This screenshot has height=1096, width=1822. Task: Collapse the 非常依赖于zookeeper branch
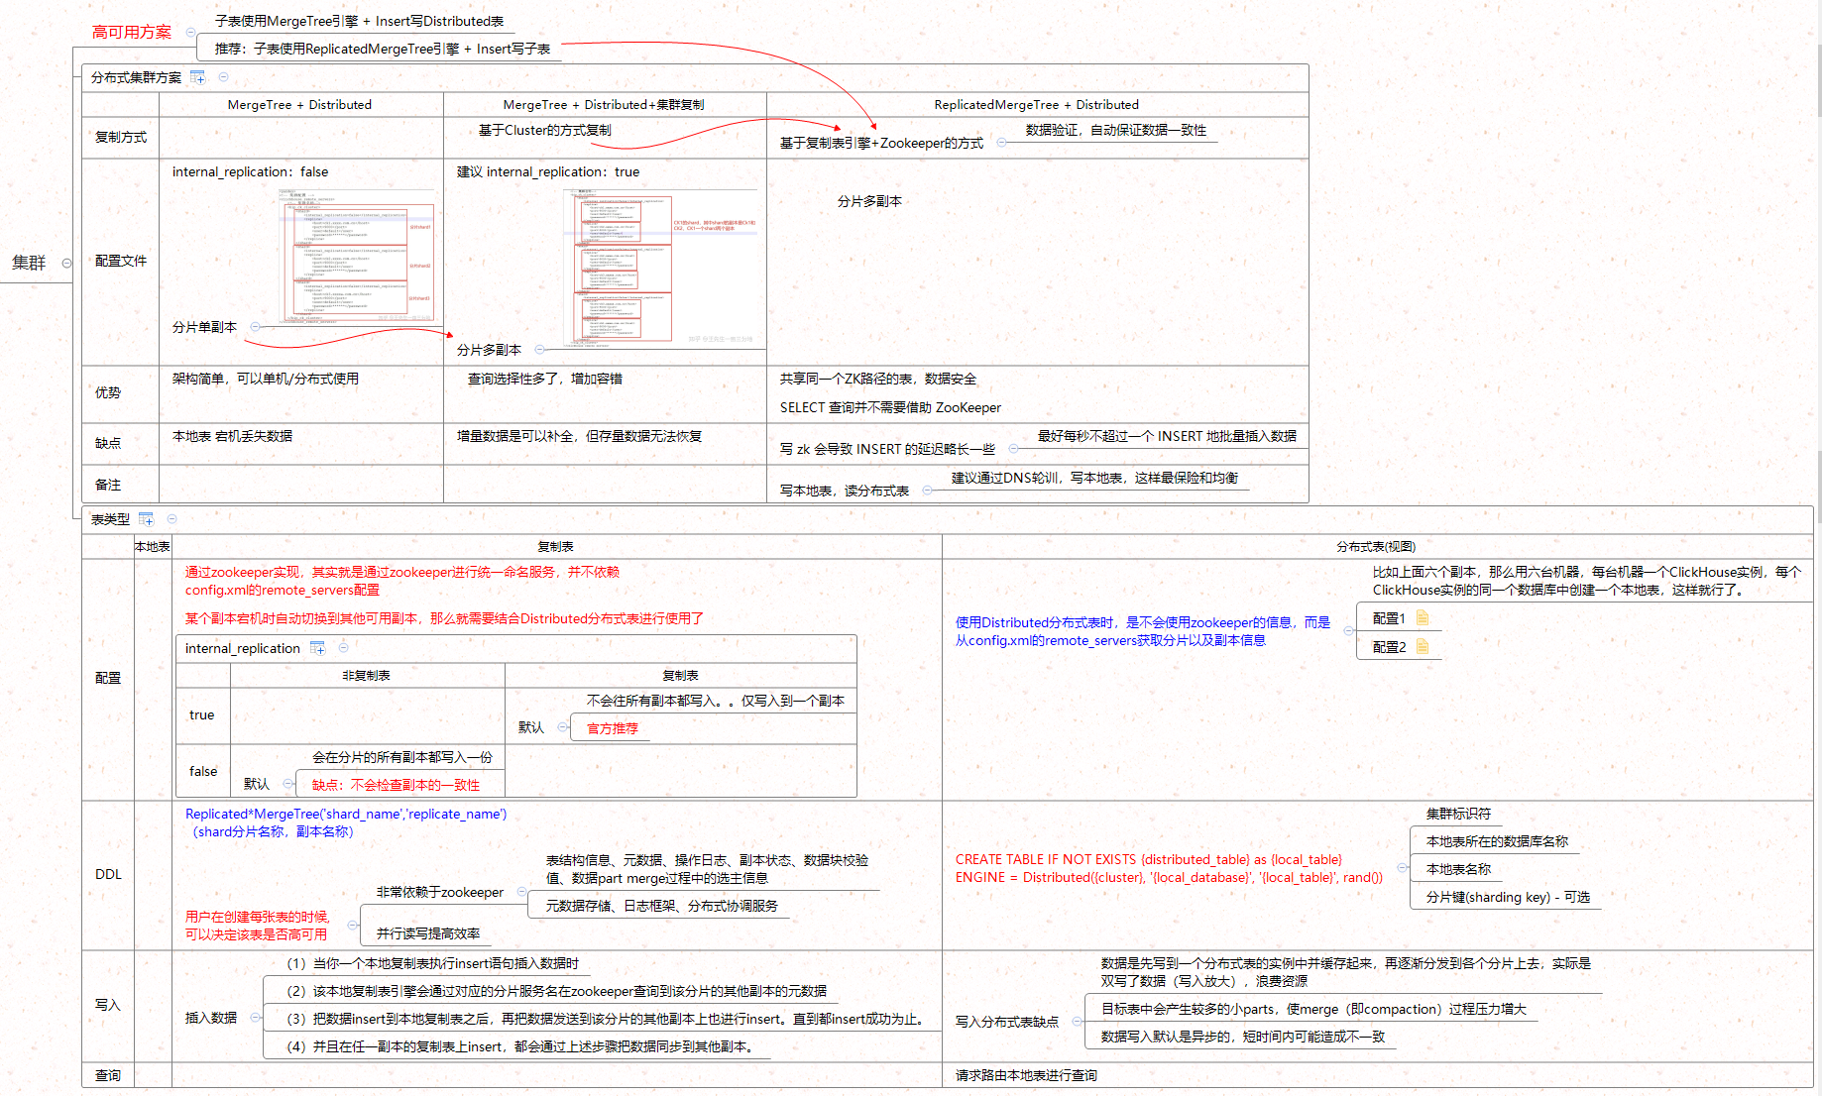[521, 892]
